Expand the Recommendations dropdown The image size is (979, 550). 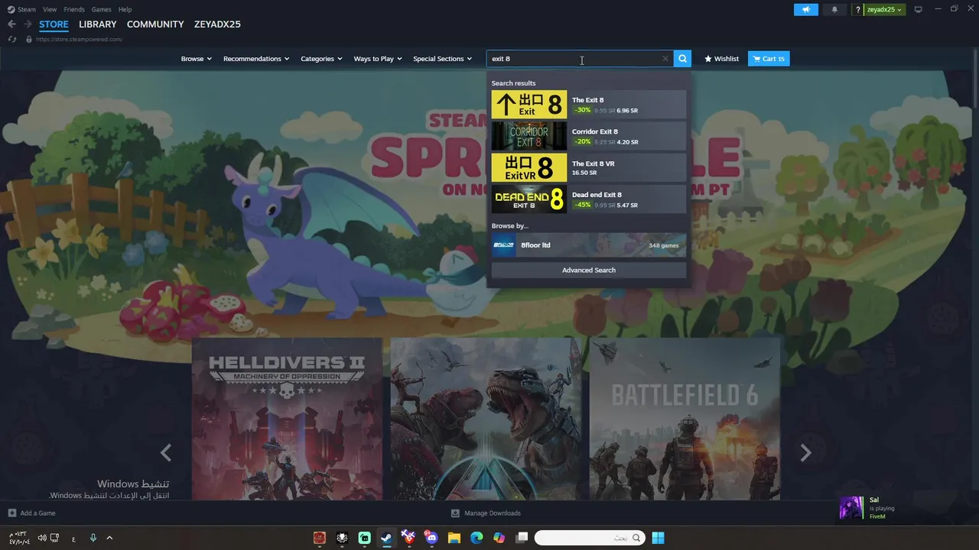pyautogui.click(x=256, y=59)
